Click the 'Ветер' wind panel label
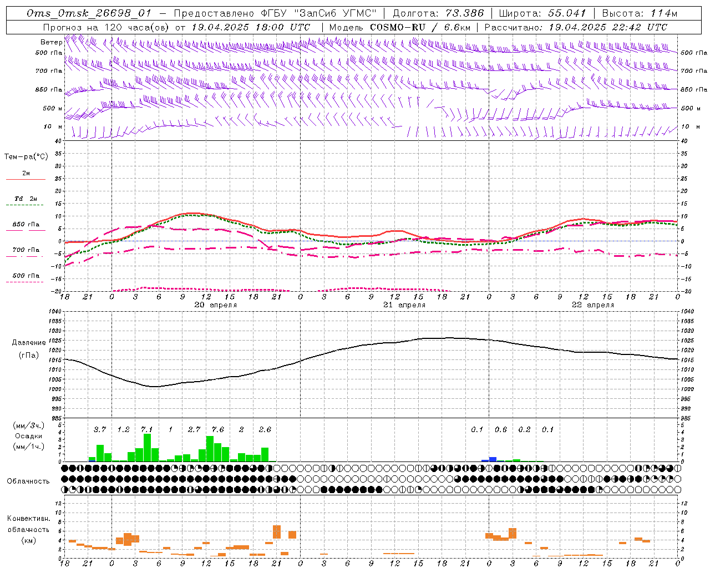 coord(51,42)
